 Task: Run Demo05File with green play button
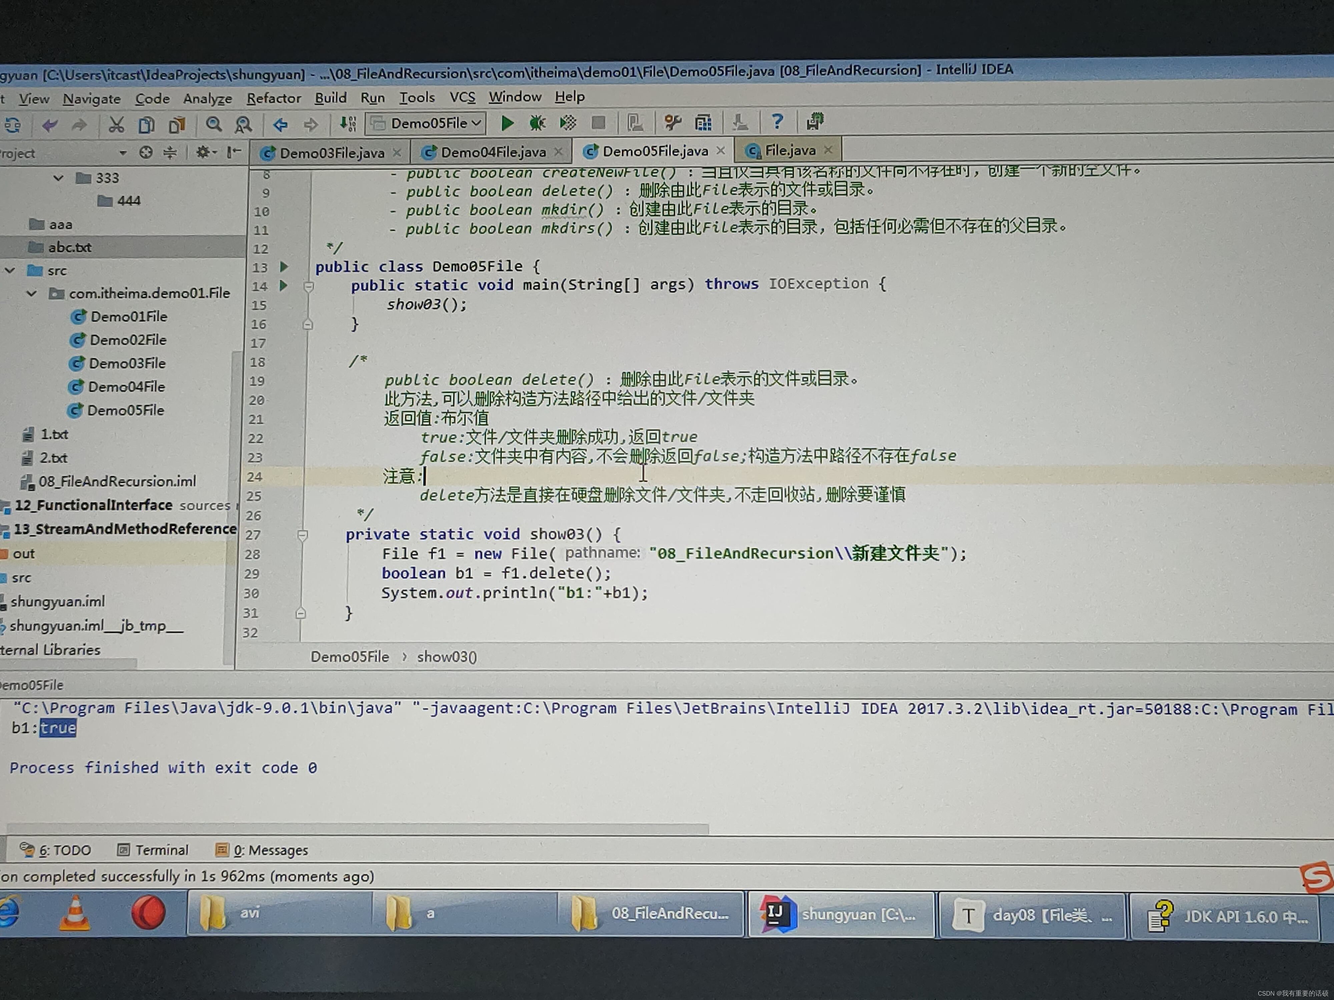[507, 123]
